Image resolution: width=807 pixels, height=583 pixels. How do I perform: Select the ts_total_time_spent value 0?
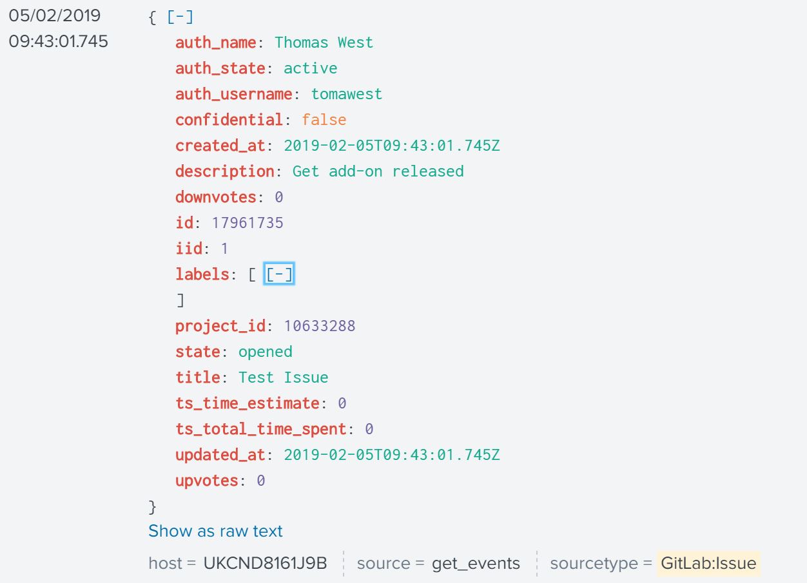pyautogui.click(x=369, y=429)
